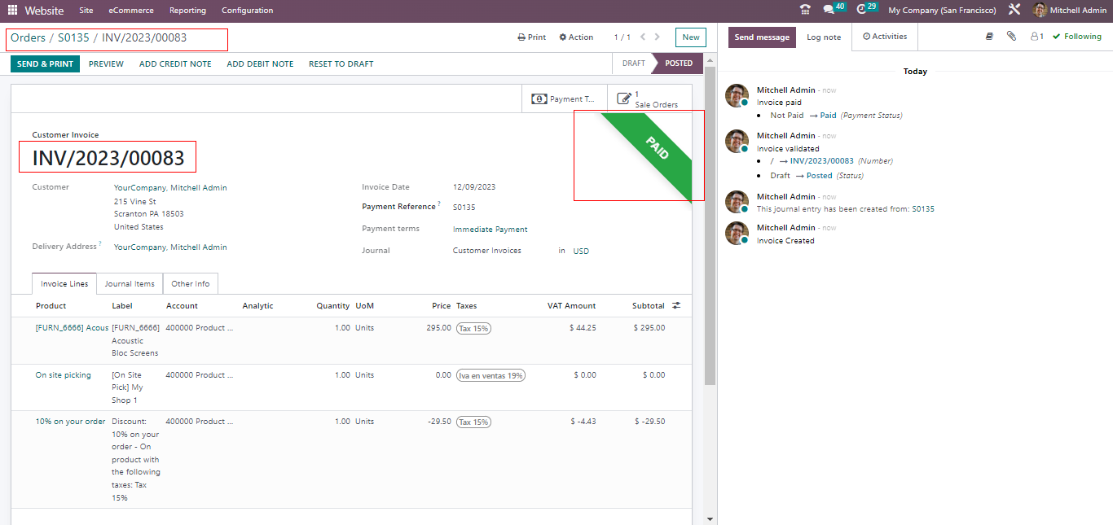Open the apps grid menu icon
The height and width of the screenshot is (525, 1113).
tap(12, 11)
